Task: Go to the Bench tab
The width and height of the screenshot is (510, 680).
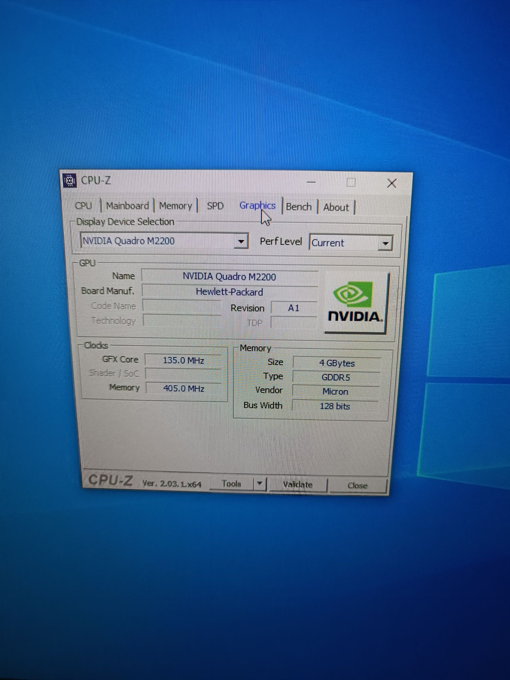Action: (x=299, y=207)
